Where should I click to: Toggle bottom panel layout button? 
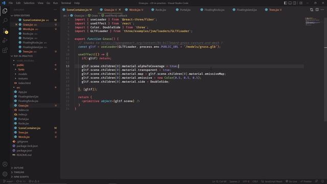coord(290,3)
